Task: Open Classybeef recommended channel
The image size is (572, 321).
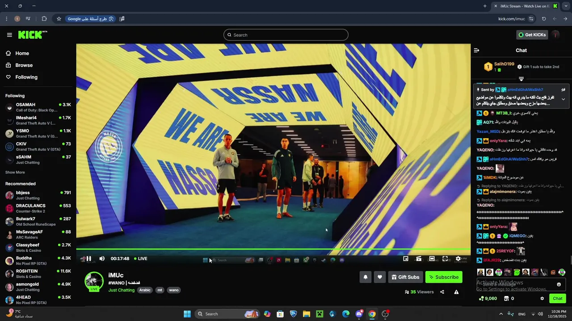Action: click(x=38, y=247)
